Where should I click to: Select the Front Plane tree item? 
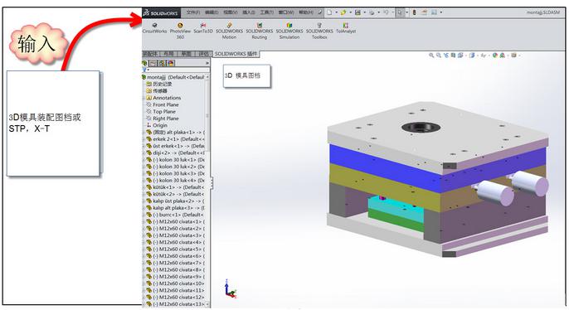(166, 104)
